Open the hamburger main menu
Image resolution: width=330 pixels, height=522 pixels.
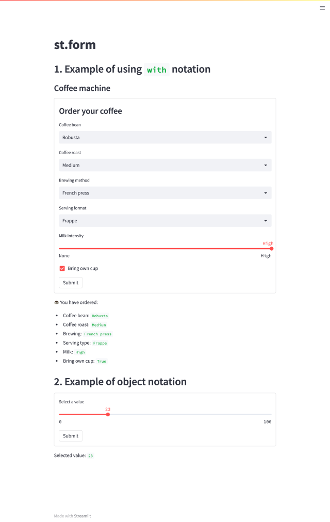(322, 8)
